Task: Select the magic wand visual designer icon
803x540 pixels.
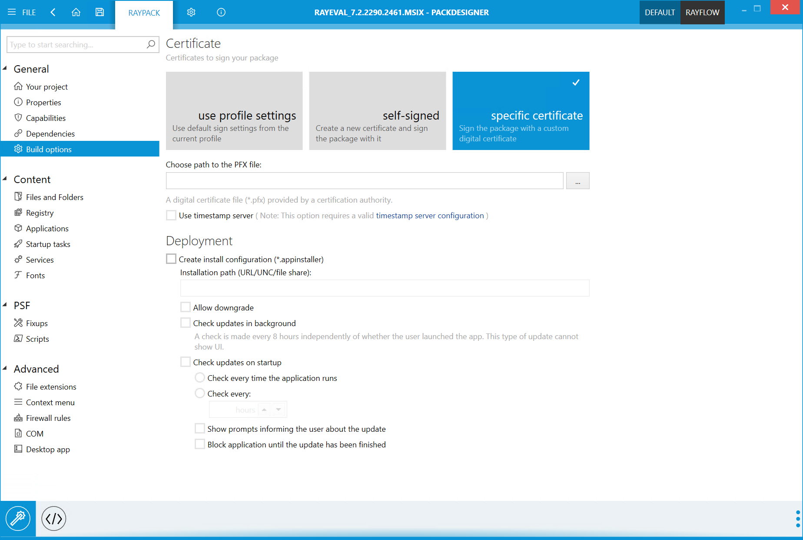Action: click(18, 518)
